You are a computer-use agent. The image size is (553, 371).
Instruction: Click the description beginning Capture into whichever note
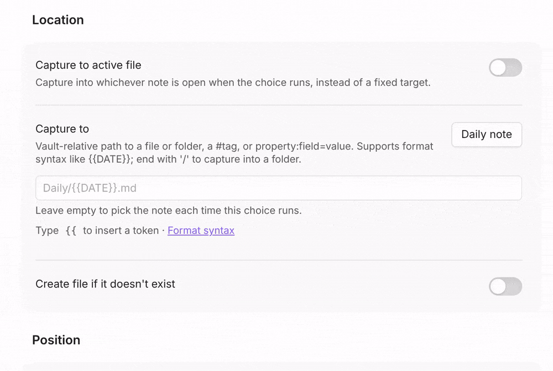[233, 83]
